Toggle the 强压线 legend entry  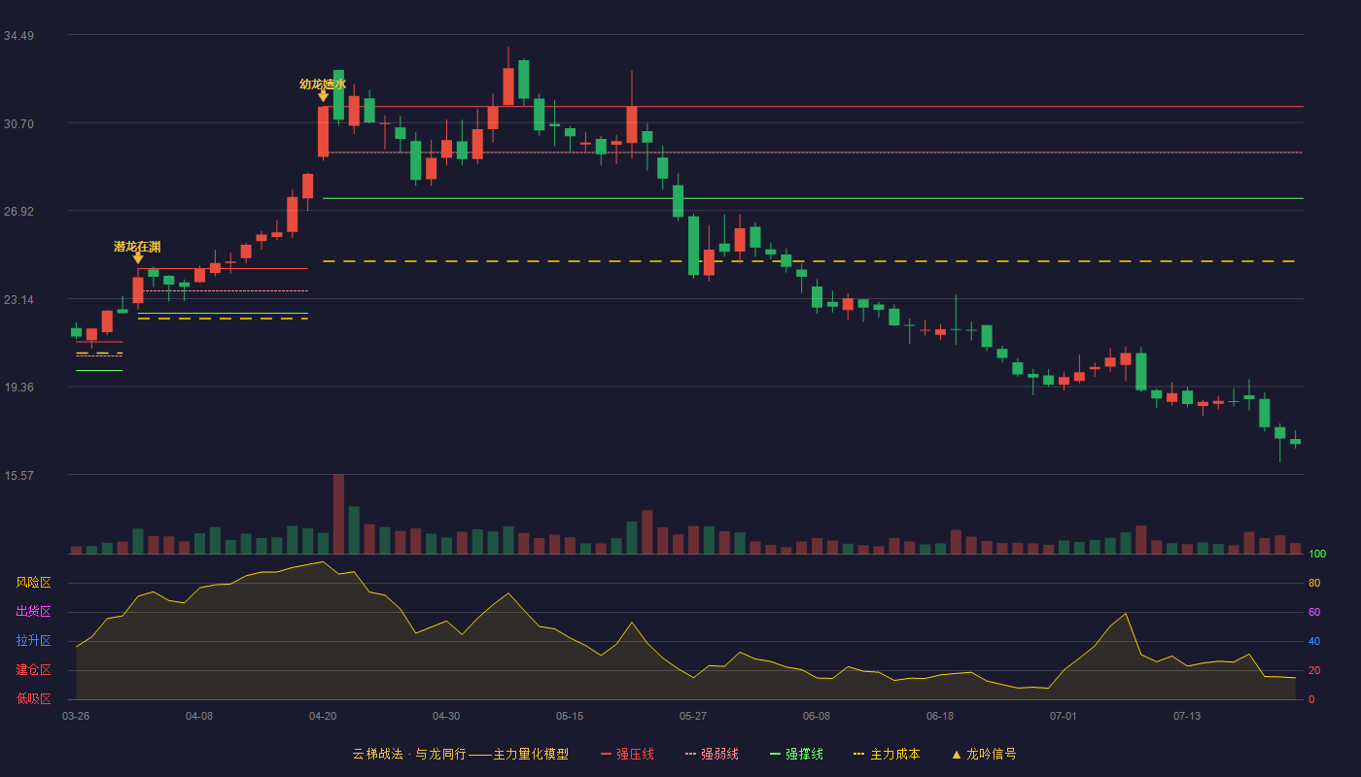(627, 754)
